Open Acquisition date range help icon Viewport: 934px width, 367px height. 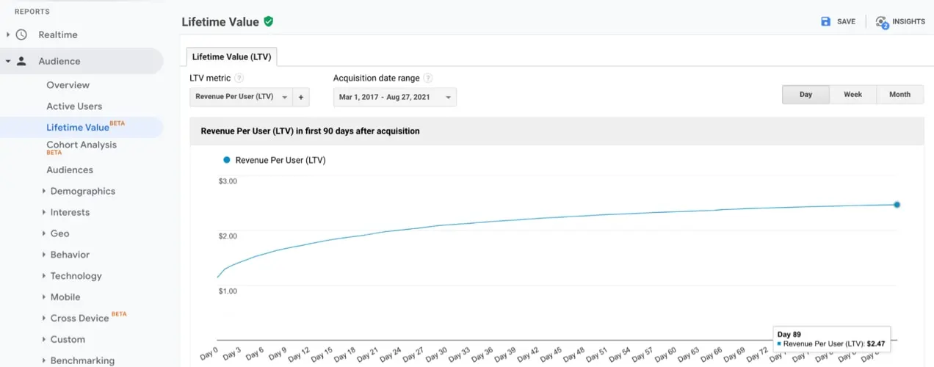pyautogui.click(x=428, y=79)
